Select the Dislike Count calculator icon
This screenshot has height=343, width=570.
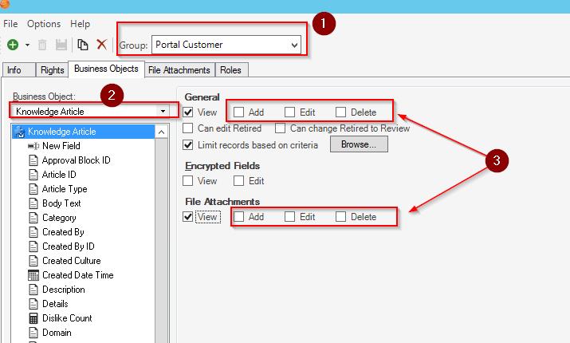coord(33,318)
